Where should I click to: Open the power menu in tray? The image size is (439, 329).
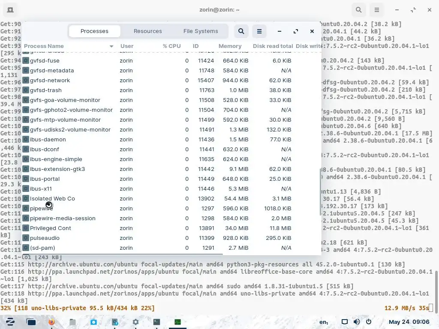(x=368, y=322)
